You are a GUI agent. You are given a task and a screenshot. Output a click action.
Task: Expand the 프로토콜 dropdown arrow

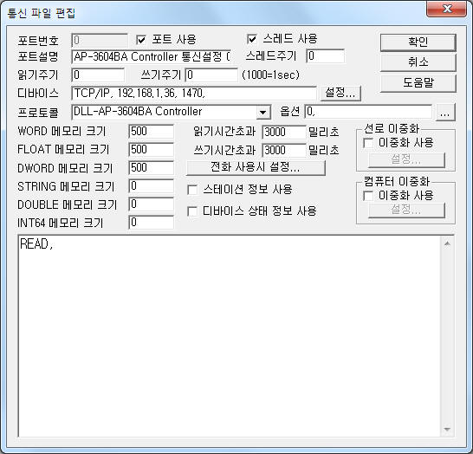(263, 113)
